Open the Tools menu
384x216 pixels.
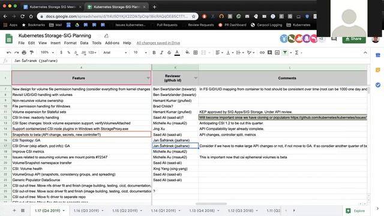click(97, 43)
